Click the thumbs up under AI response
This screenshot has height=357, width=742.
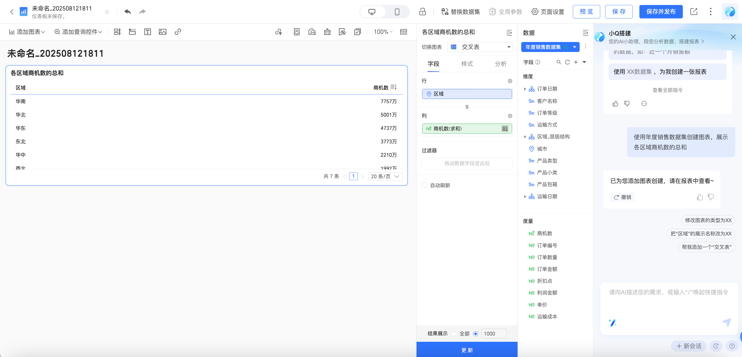(700, 197)
